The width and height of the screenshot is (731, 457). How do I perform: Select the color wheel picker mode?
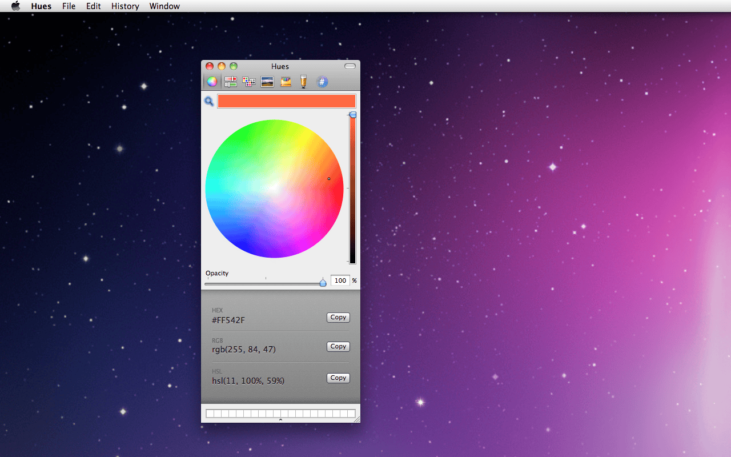click(212, 81)
